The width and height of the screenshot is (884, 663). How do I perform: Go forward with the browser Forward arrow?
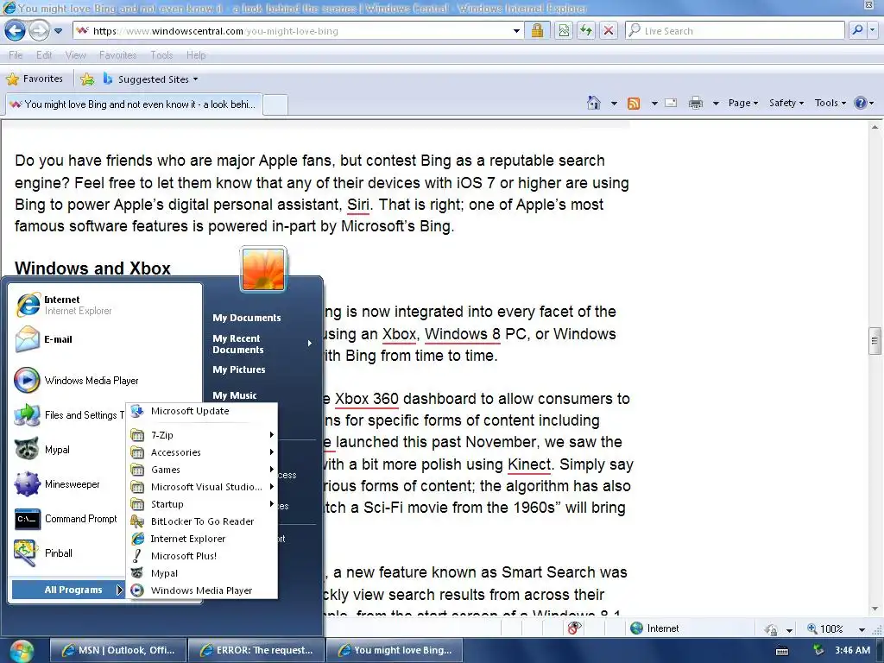click(x=38, y=30)
